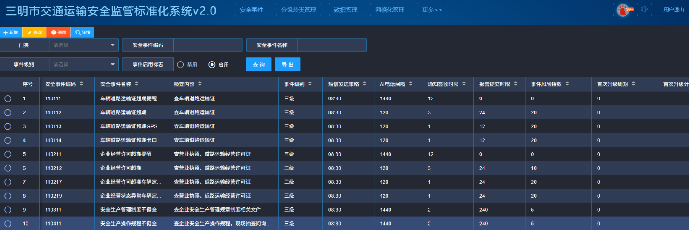This screenshot has height=230, width=689.
Task: Focus the 安全事件名称 input field
Action: [331, 45]
